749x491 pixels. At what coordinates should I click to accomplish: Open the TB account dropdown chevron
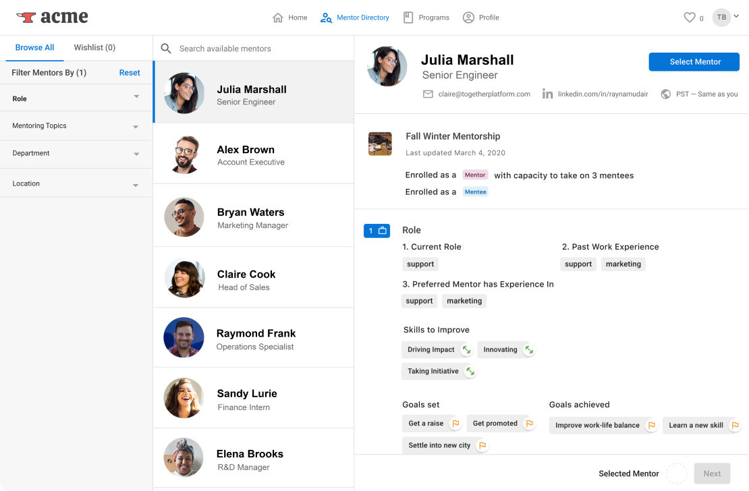pyautogui.click(x=737, y=18)
